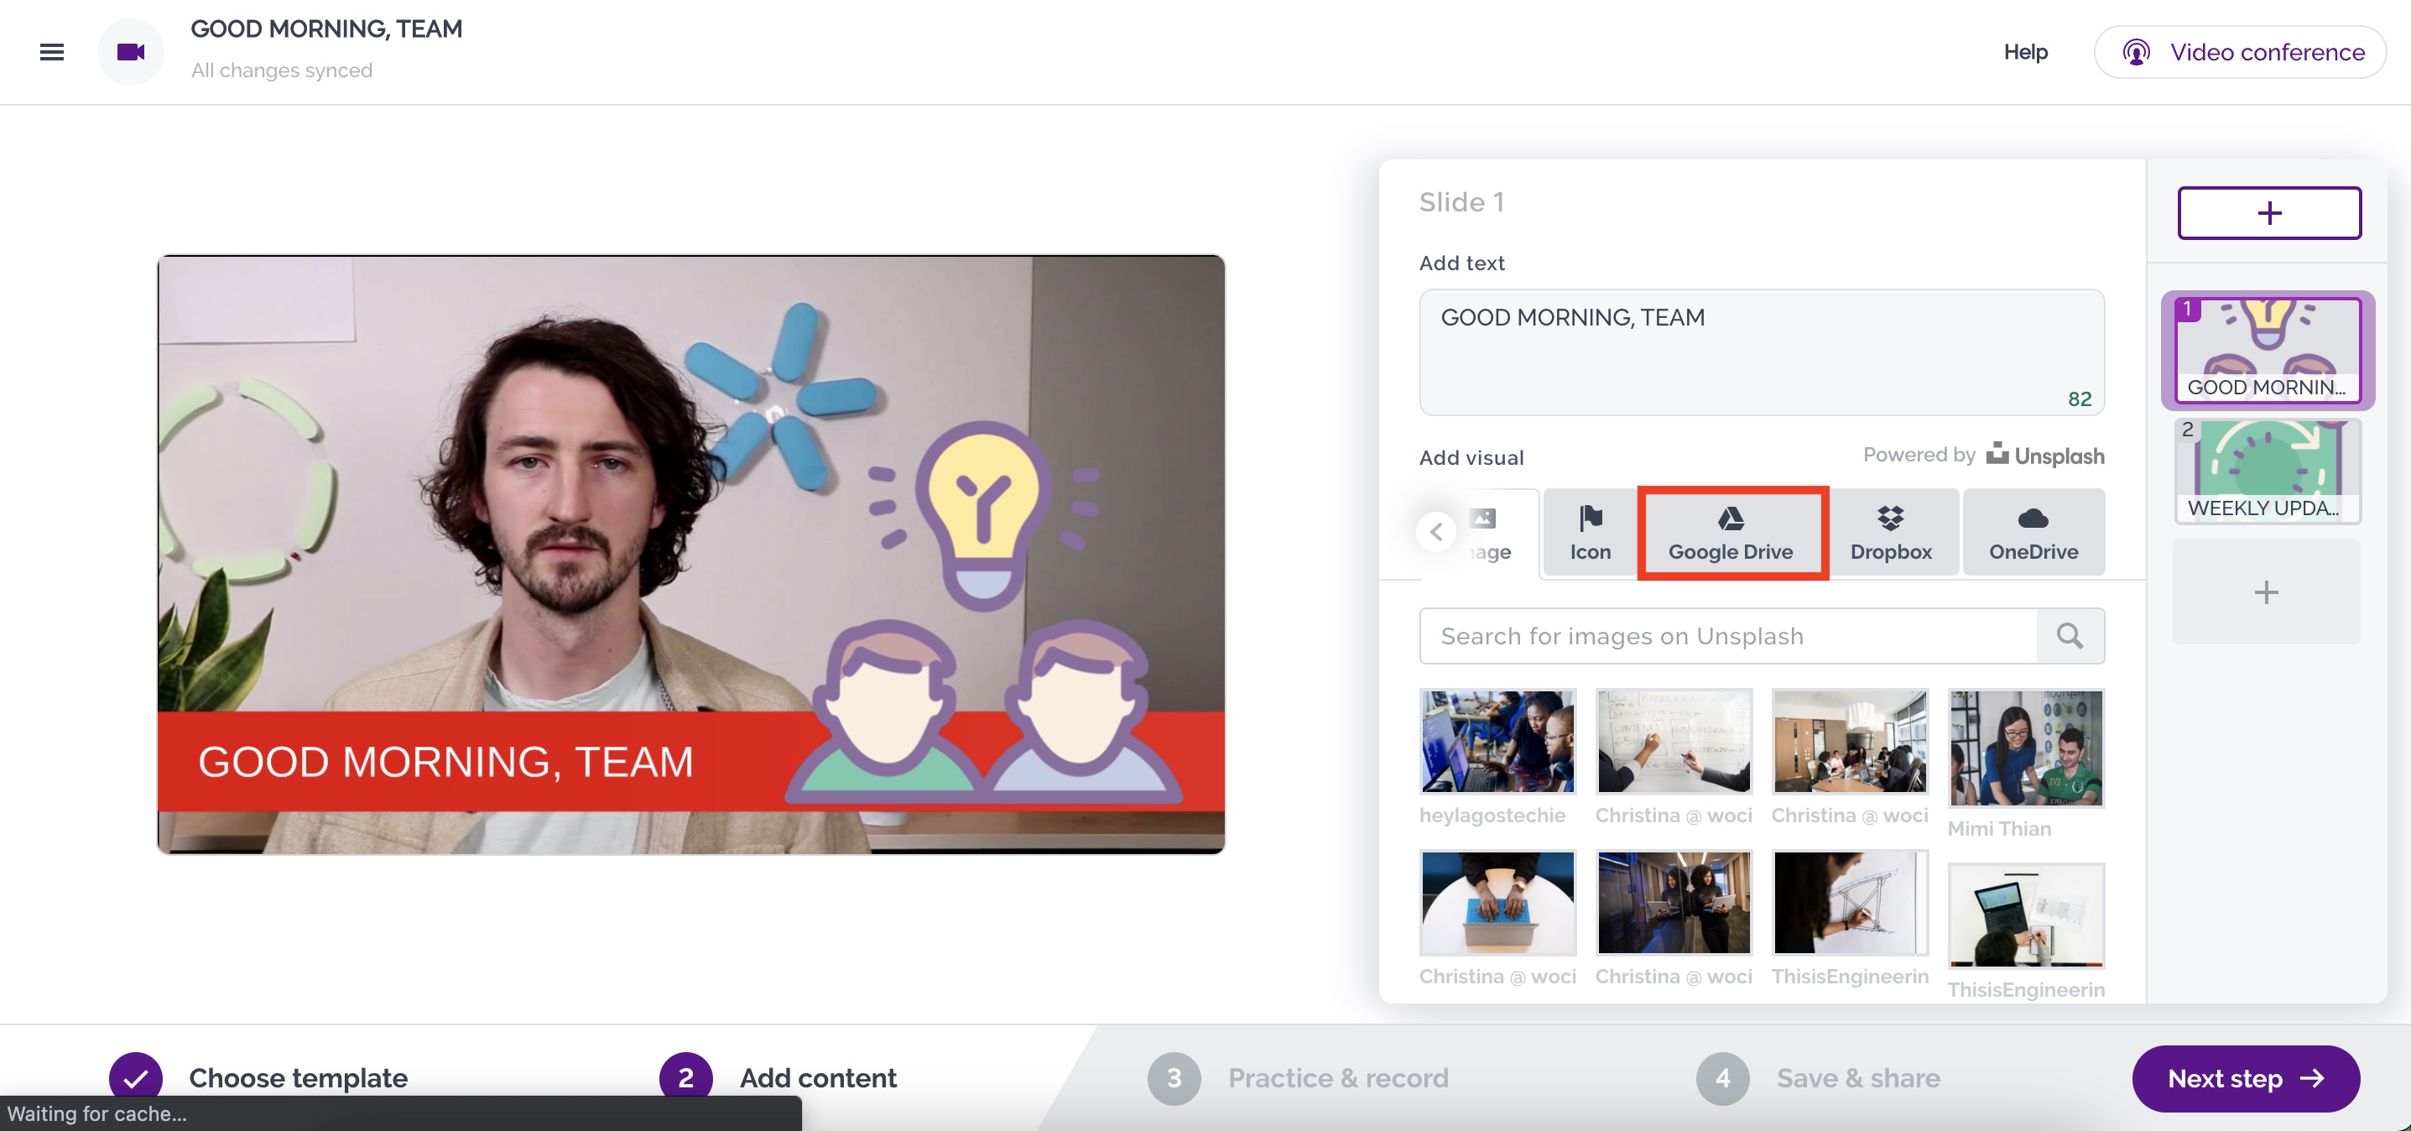Click the Unsplash search magnifier icon
This screenshot has height=1131, width=2411.
[x=2070, y=636]
